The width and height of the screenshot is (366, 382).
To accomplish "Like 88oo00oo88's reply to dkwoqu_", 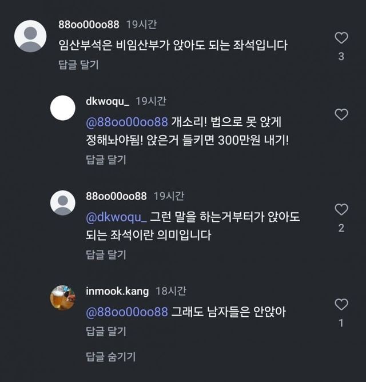I will coord(341,209).
